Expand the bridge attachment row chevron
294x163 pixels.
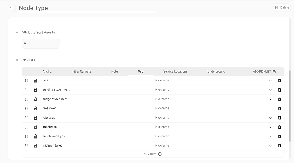coord(270,99)
